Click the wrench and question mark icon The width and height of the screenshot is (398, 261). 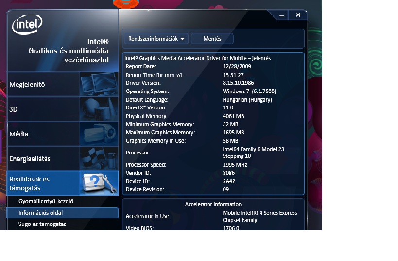coord(99,184)
